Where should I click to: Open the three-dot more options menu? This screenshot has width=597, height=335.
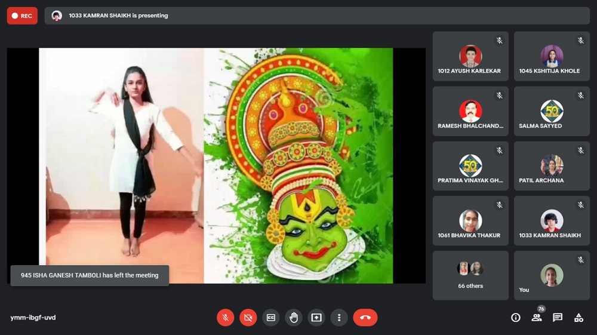pos(338,318)
